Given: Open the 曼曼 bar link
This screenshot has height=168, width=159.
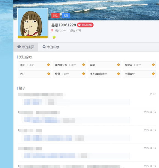Looking at the screenshot, I should (58, 74).
